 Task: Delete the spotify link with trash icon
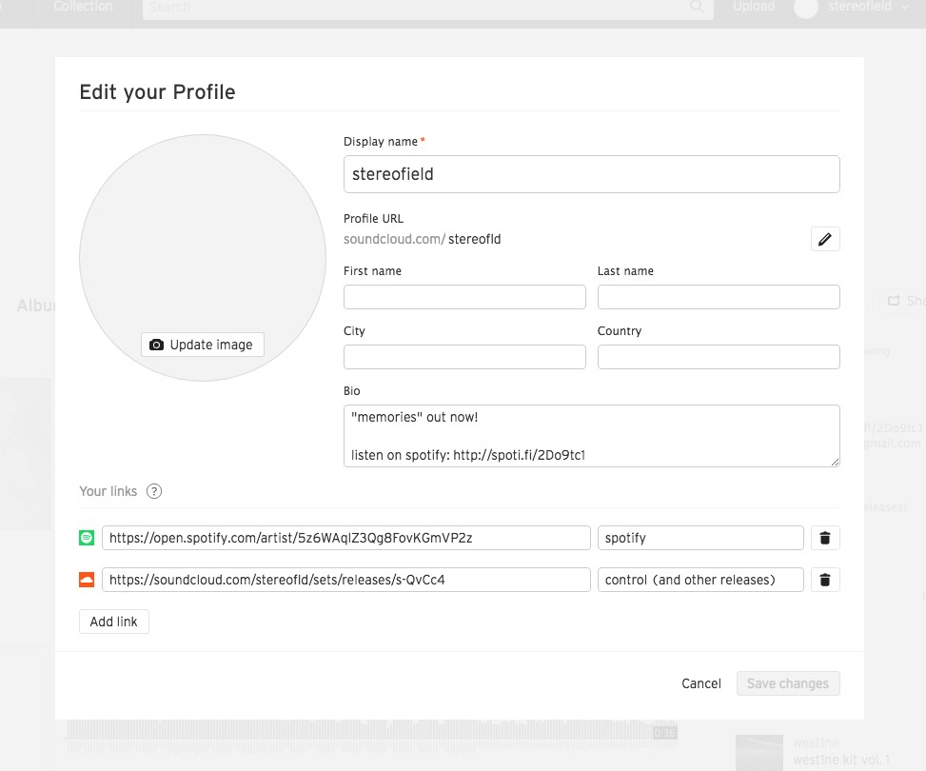point(825,538)
